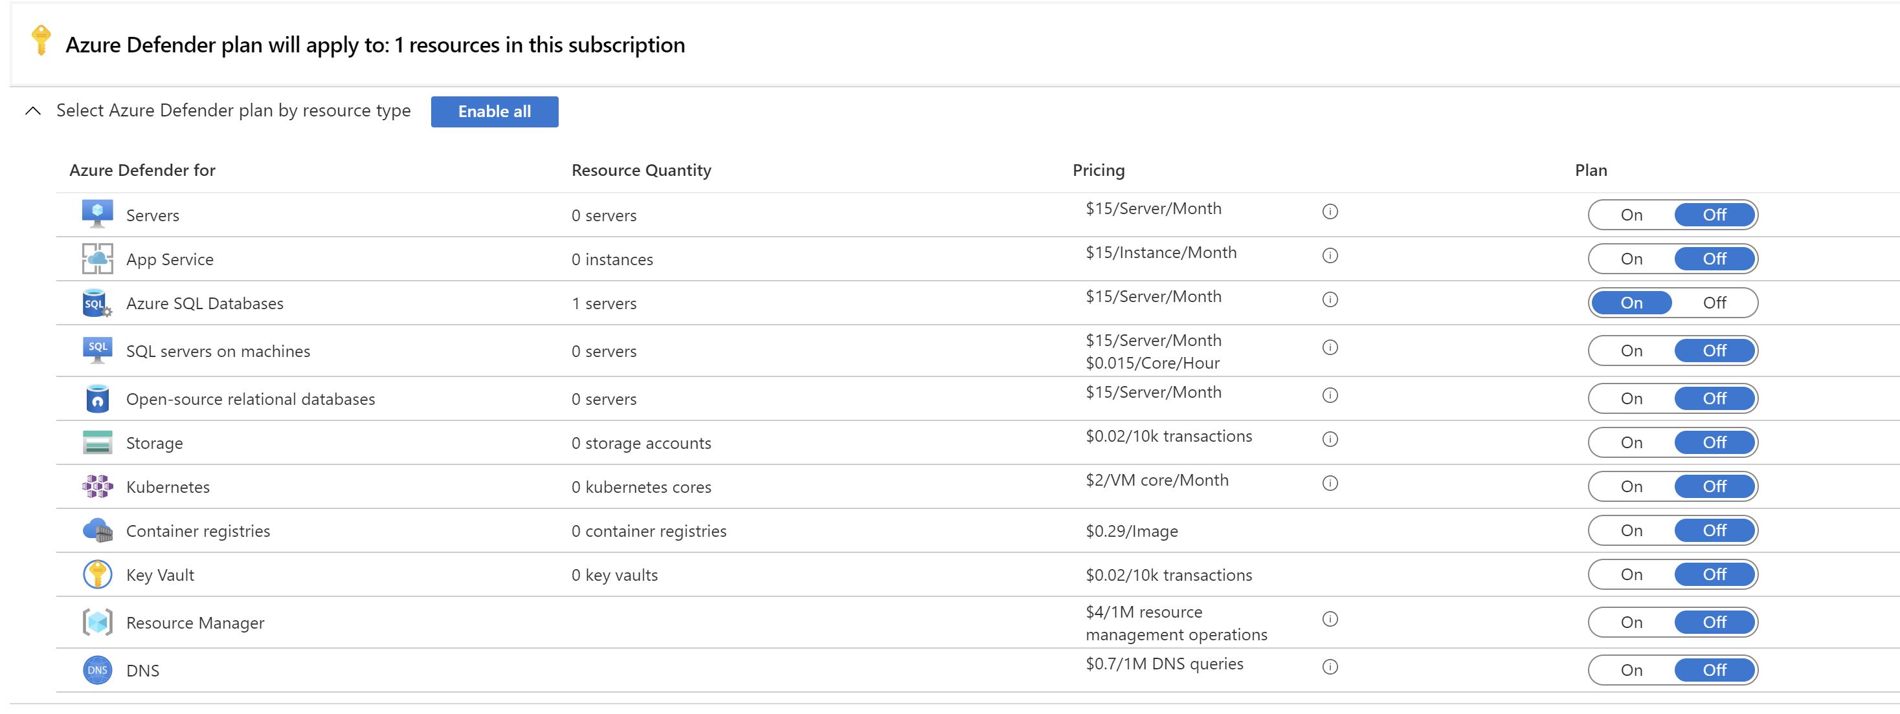Viewport: 1900px width, 714px height.
Task: Click the SQL servers on machines icon
Action: tap(97, 351)
